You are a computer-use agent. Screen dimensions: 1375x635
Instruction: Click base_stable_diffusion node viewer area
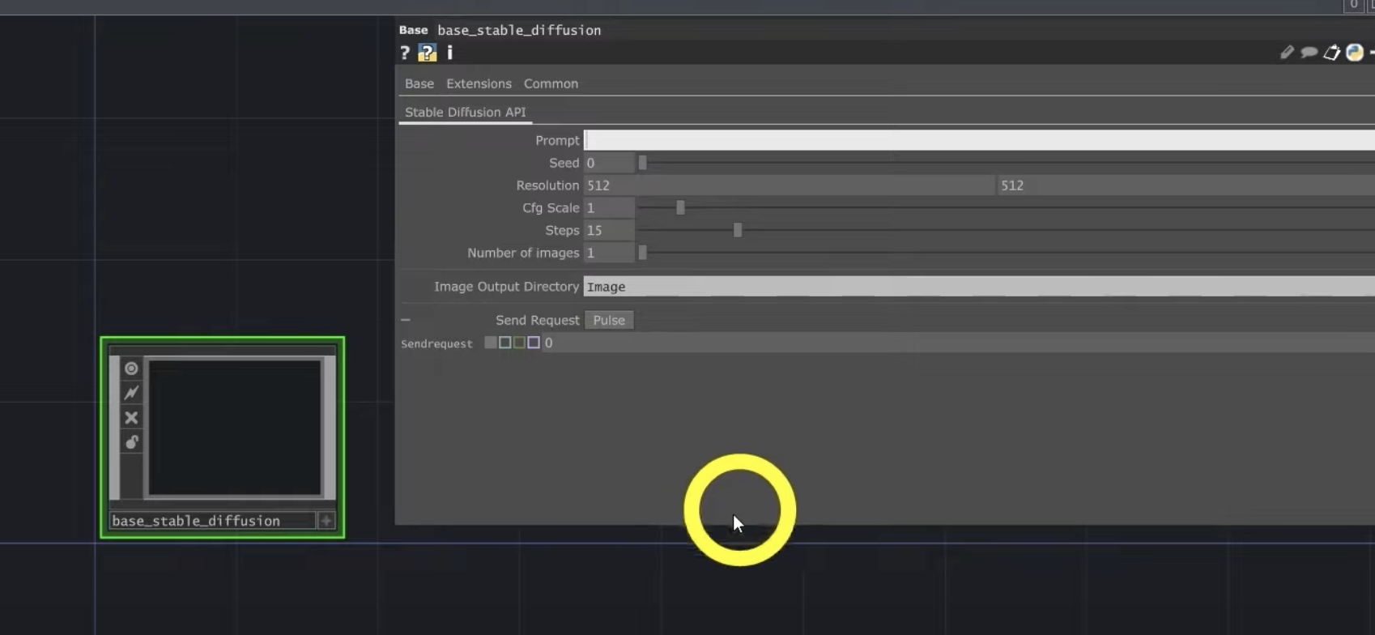coord(235,428)
